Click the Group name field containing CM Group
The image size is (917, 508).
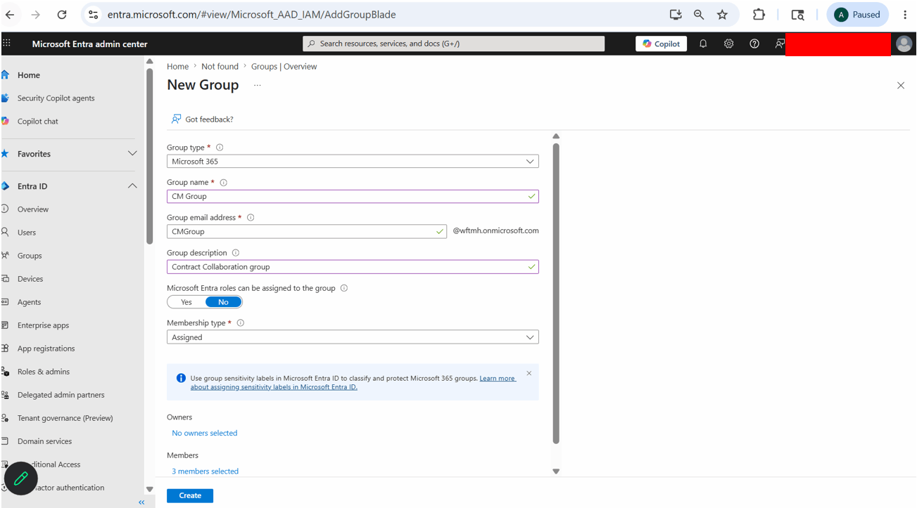353,197
